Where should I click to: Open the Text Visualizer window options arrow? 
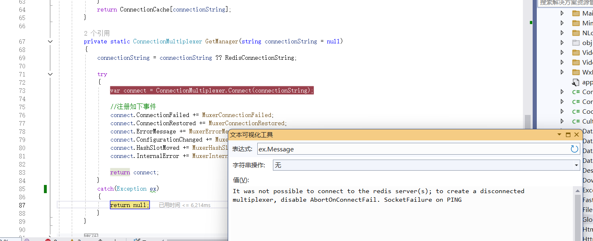pyautogui.click(x=559, y=135)
